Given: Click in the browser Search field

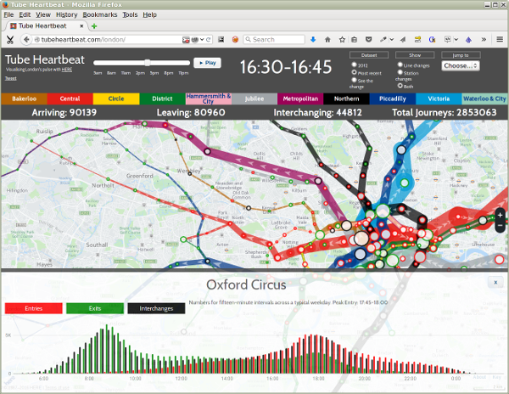Looking at the screenshot, I should tap(274, 40).
